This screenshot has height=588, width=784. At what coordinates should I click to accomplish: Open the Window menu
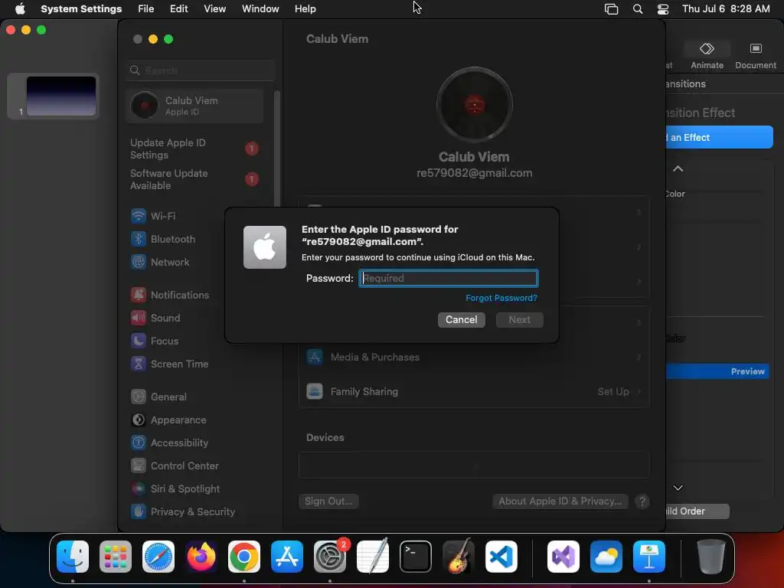[x=260, y=9]
